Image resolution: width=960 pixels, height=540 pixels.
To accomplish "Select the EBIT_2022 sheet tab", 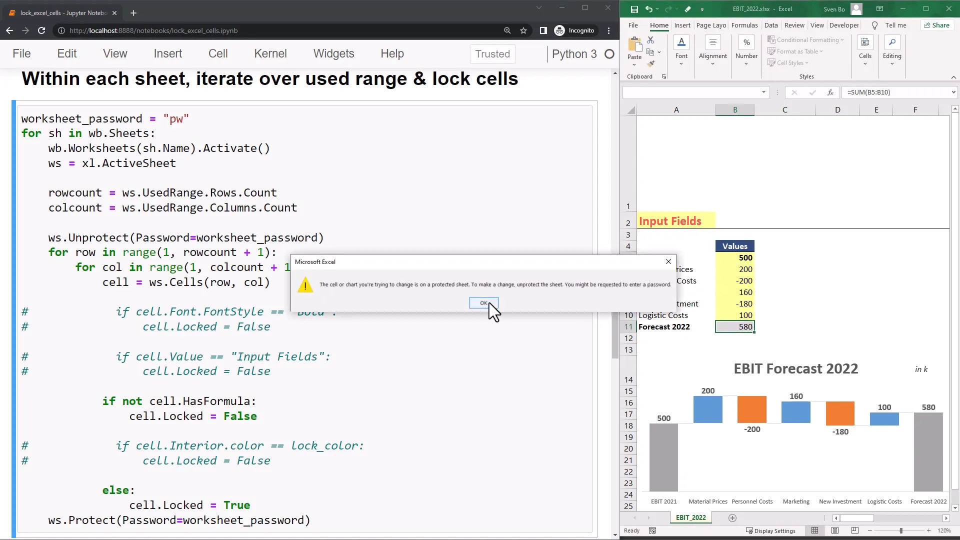I will click(690, 518).
